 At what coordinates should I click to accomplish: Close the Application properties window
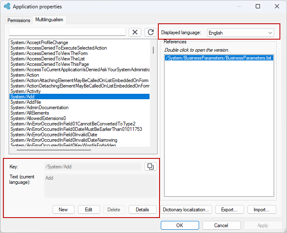277,6
